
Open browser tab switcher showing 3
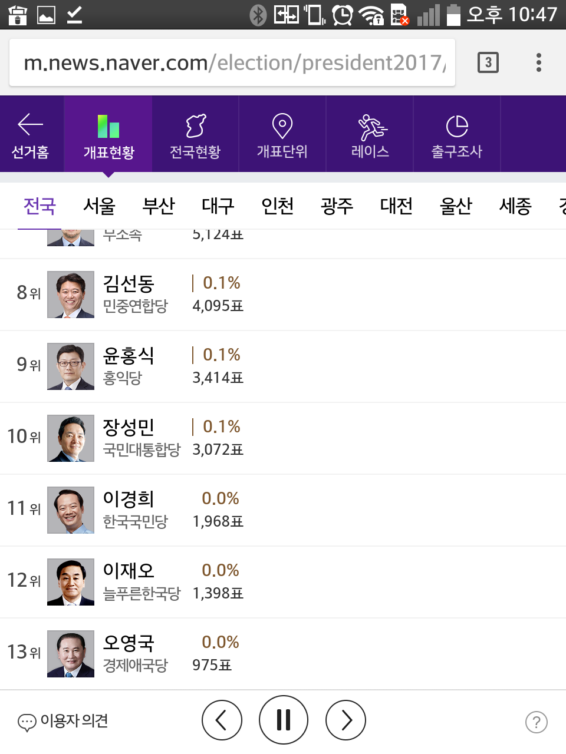point(488,62)
